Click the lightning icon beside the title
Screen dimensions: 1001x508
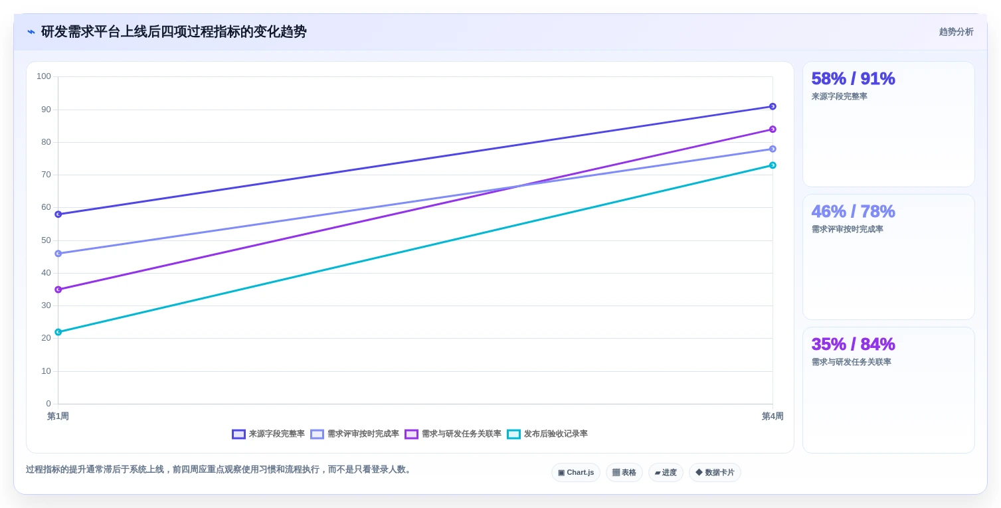pyautogui.click(x=31, y=32)
